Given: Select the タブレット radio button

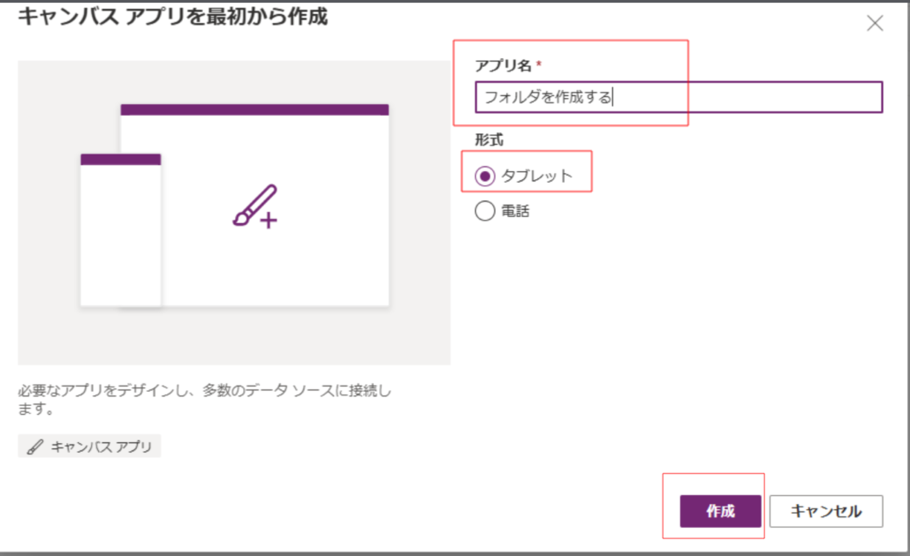Looking at the screenshot, I should (485, 176).
